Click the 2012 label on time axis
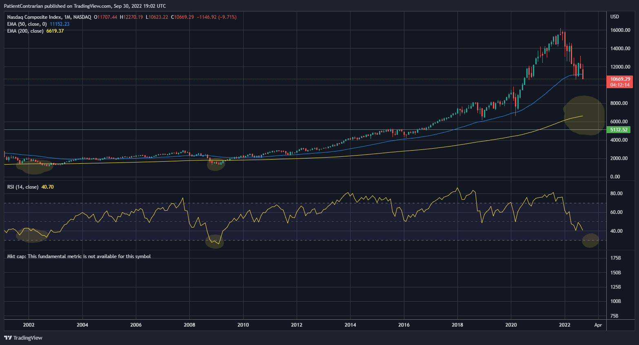Screen dimensions: 639x345 [297, 325]
